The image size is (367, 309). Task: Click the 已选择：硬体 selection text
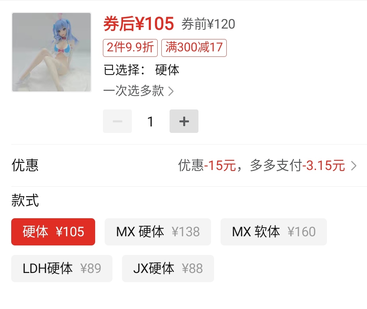pyautogui.click(x=141, y=70)
